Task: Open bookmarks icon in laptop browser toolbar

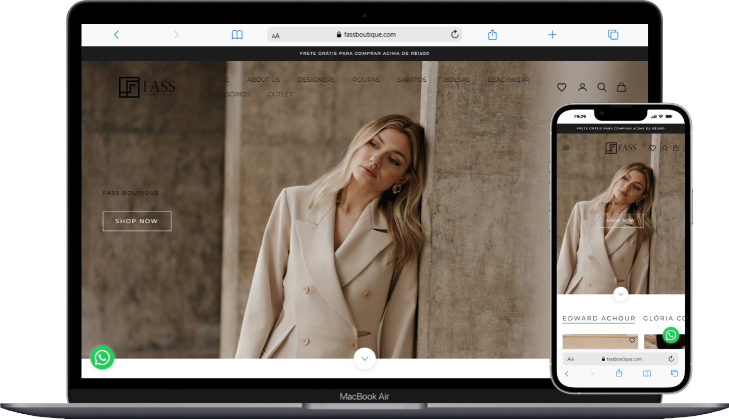Action: click(237, 35)
